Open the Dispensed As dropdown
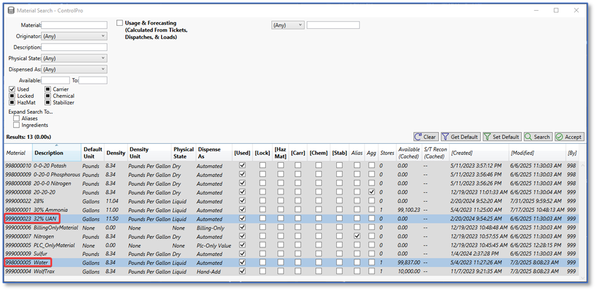 [74, 69]
